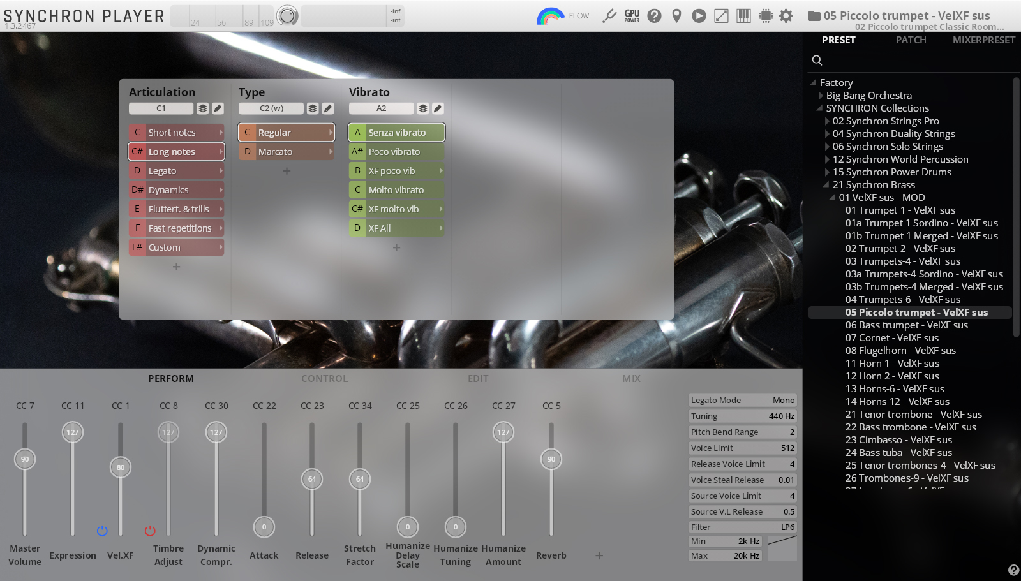
Task: Click the preset search magnifier icon
Action: [817, 60]
